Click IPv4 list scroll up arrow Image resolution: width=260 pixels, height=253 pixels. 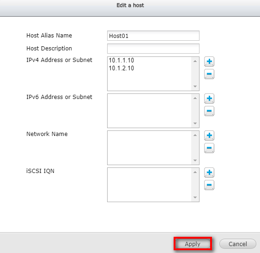pyautogui.click(x=195, y=61)
